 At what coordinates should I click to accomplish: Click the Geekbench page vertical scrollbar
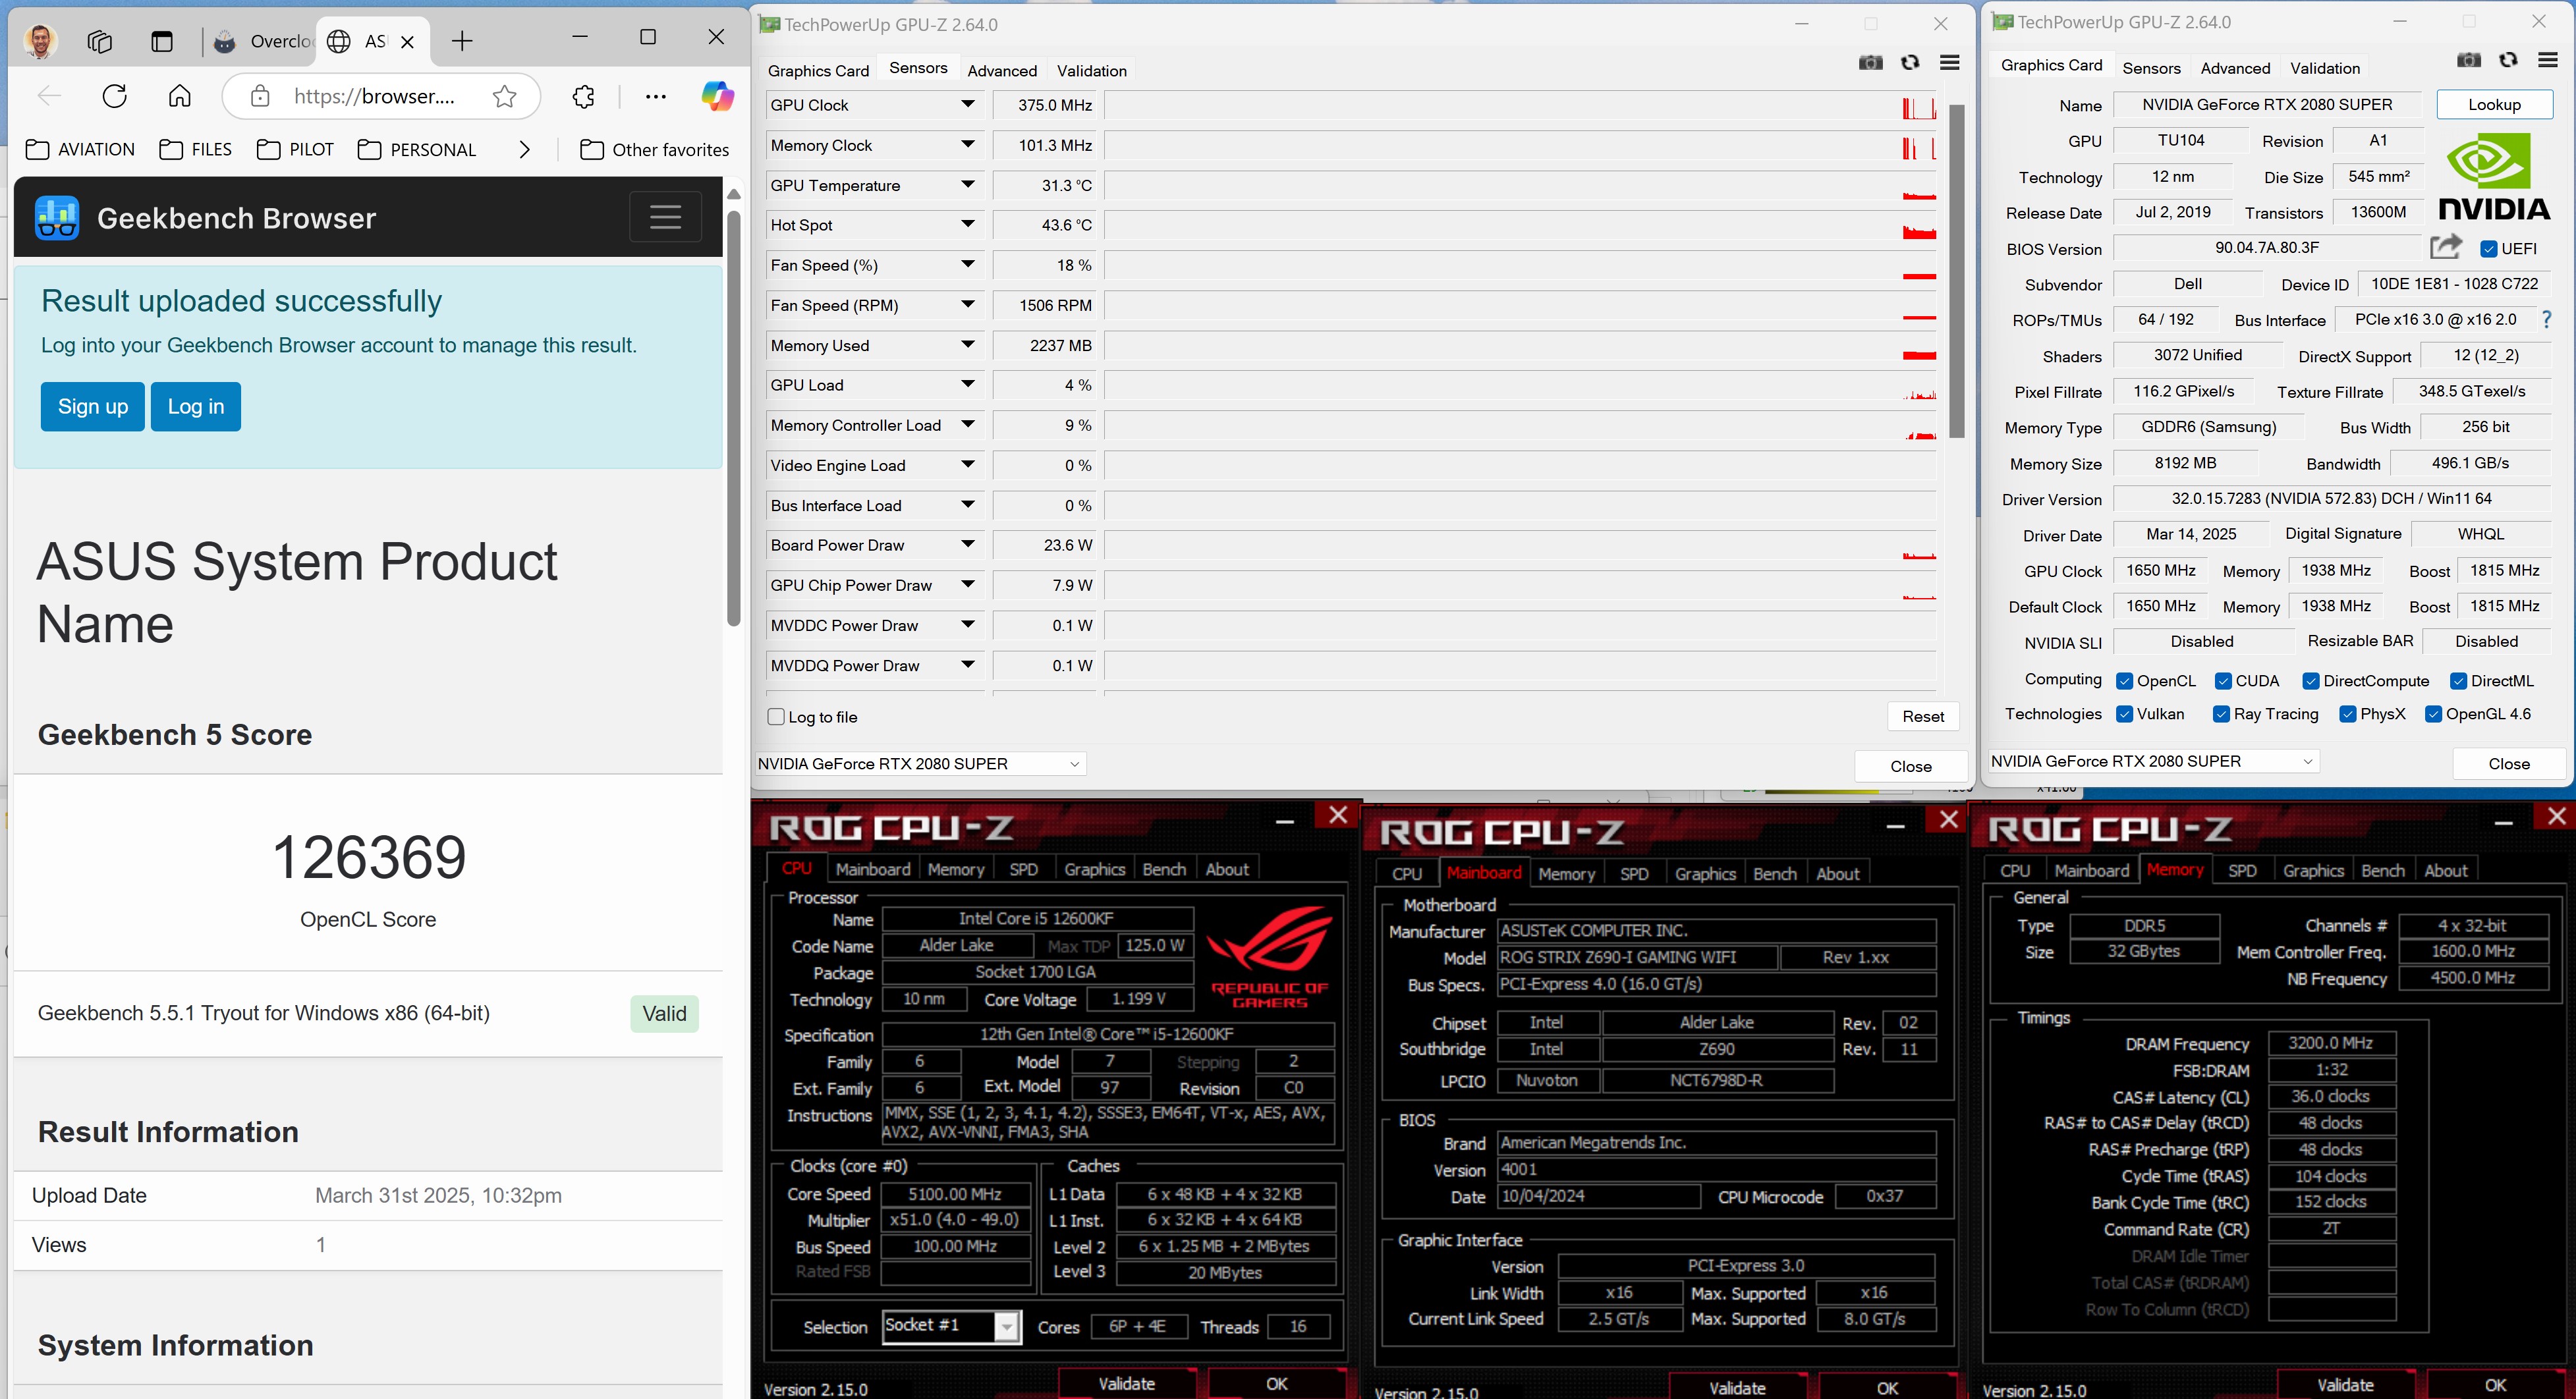pos(733,418)
